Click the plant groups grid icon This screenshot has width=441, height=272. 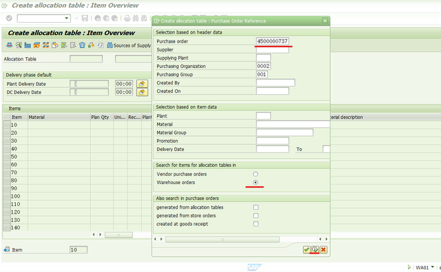[46, 45]
